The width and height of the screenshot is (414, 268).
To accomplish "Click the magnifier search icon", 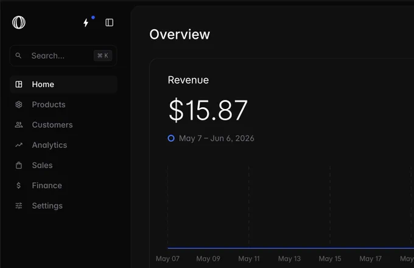I will 18,55.
